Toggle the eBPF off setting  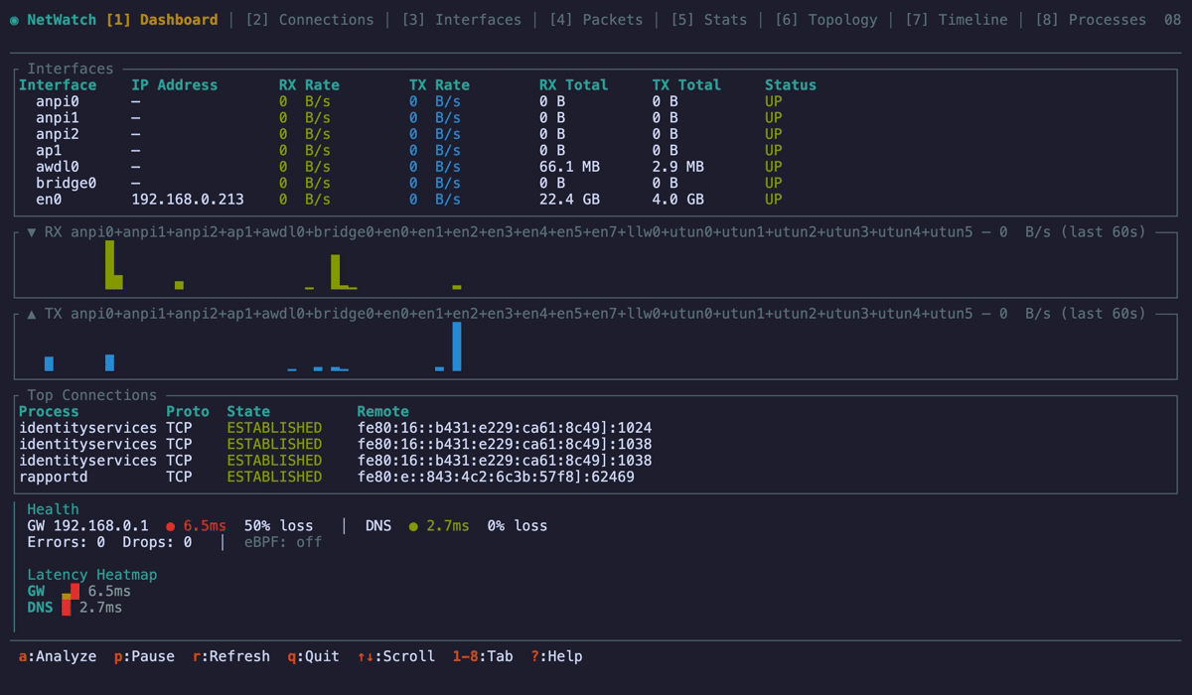coord(285,542)
